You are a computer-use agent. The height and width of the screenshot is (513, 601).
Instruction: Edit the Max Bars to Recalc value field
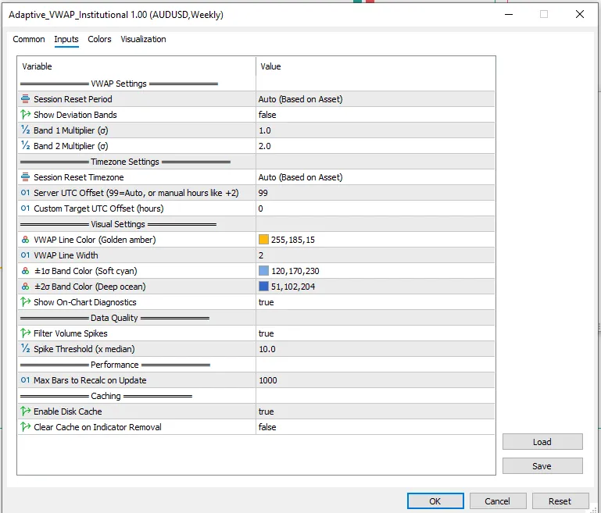[375, 380]
